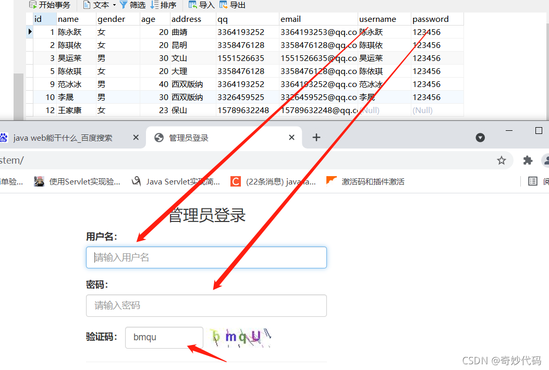Select name cell 王家康
This screenshot has width=549, height=370.
point(76,110)
